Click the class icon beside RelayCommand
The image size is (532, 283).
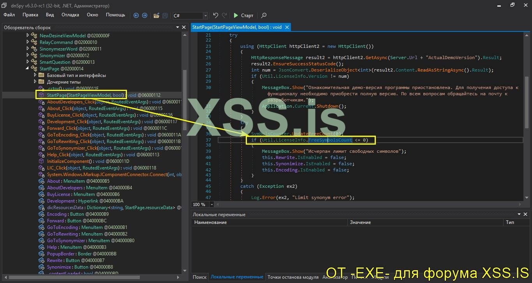point(34,42)
